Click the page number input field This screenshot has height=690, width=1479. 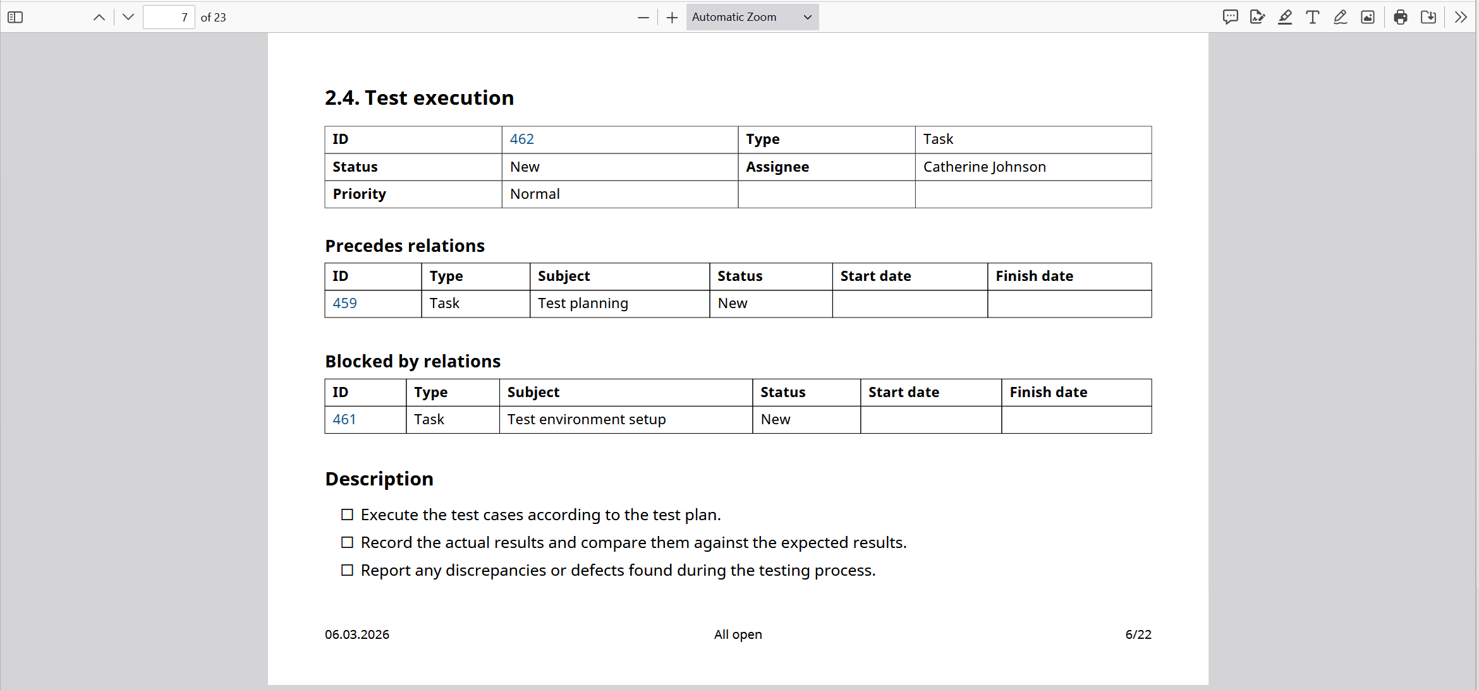169,17
